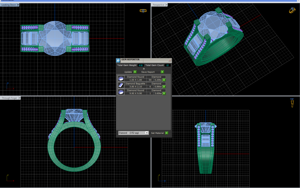The height and width of the screenshot is (188, 300).
Task: Select the Through Finger viewport title
Action: [x=9, y=98]
